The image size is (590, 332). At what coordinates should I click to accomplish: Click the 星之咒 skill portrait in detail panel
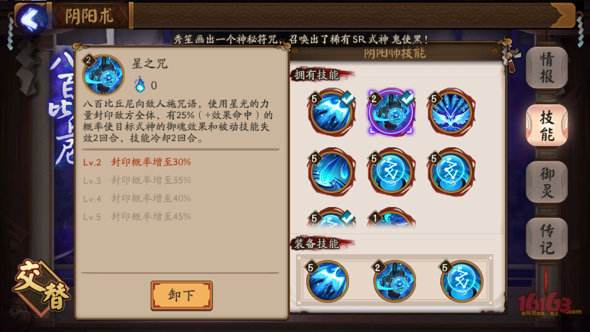click(103, 75)
